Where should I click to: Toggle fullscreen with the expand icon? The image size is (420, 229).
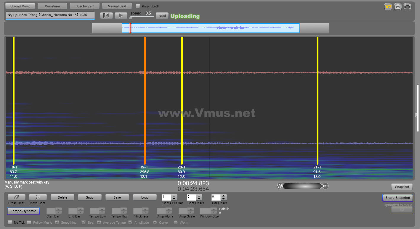408,7
